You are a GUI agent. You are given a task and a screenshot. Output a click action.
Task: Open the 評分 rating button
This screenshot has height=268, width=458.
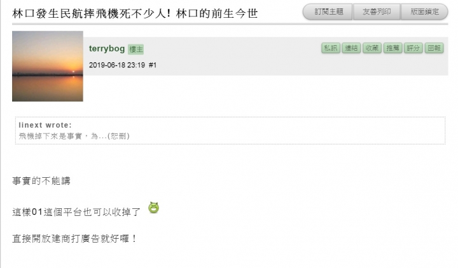[x=413, y=48]
